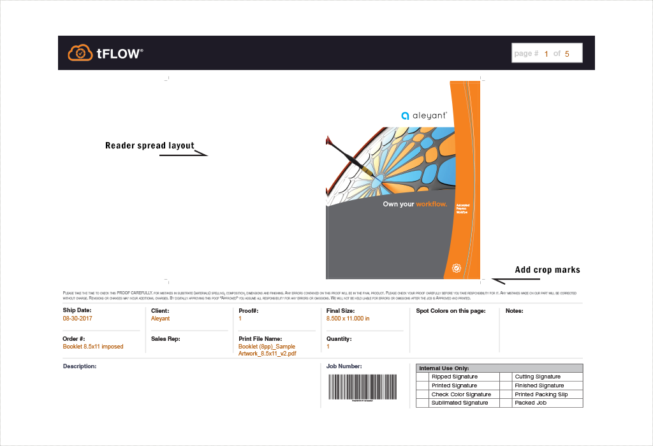653x446 pixels.
Task: Select the final size value '8.500 x 11.000 in'
Action: click(348, 319)
